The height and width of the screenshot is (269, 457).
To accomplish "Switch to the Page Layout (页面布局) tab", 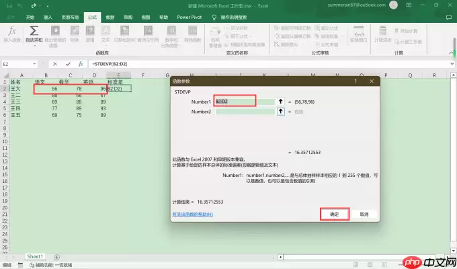I will 70,17.
